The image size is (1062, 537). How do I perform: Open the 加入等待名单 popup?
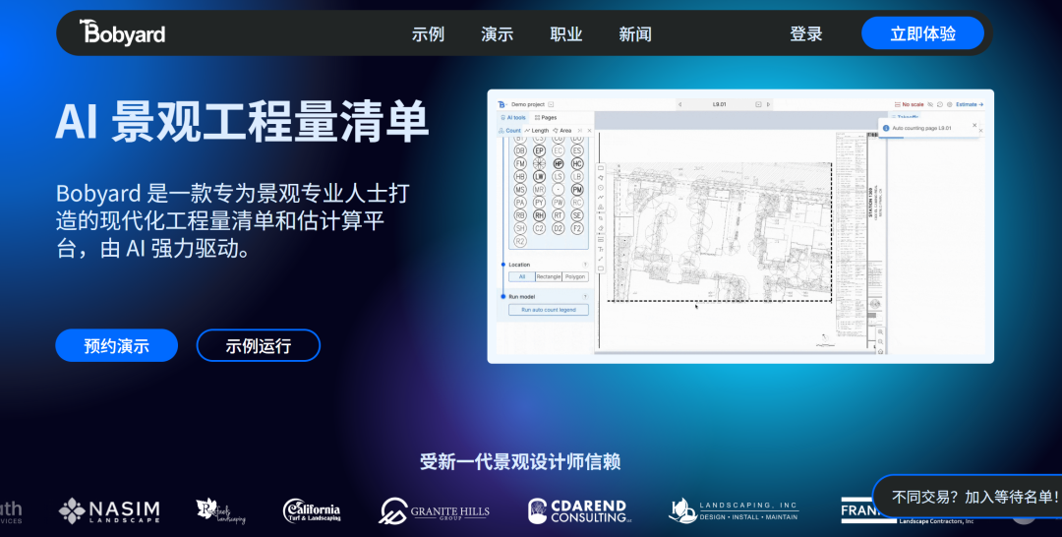coord(969,497)
